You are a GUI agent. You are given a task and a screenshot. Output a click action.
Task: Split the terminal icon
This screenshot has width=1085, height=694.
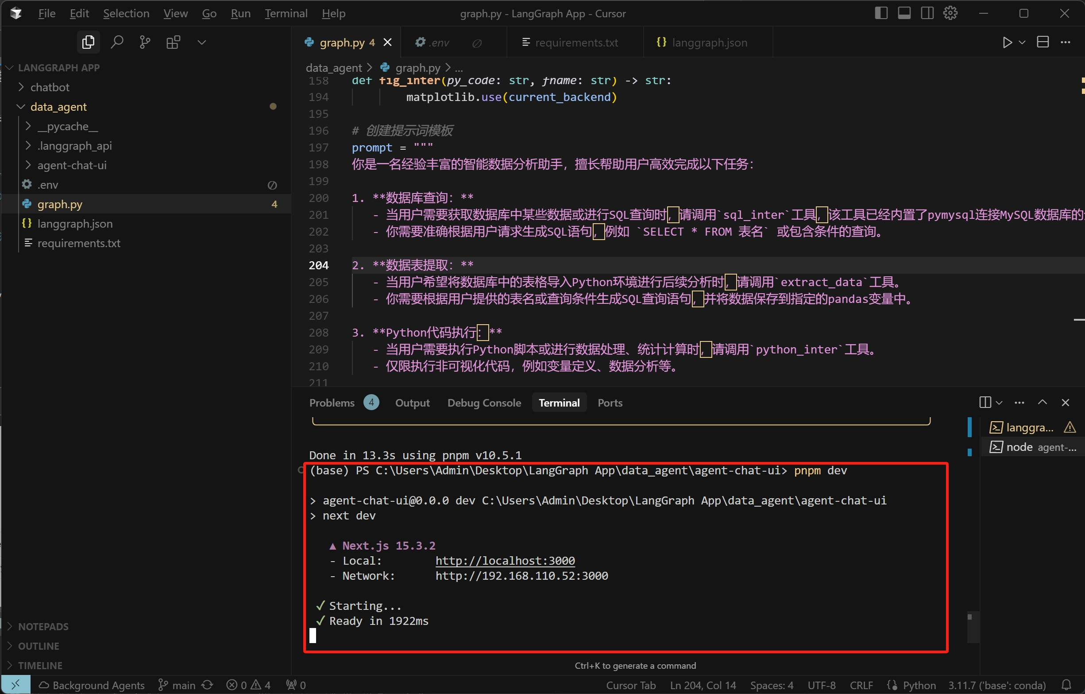coord(985,402)
